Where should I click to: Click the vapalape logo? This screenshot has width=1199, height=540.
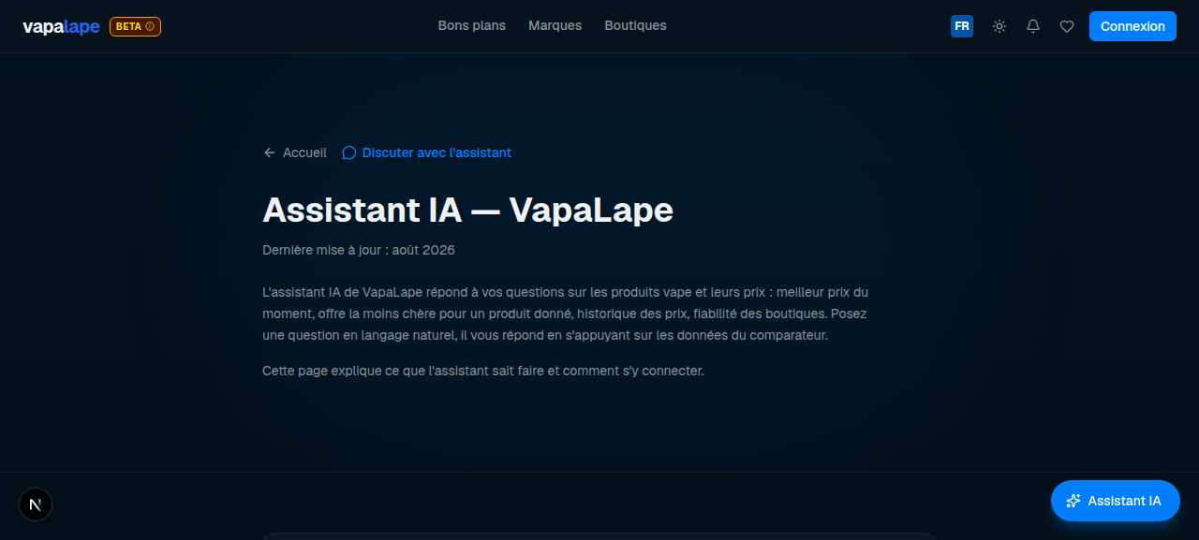[61, 26]
